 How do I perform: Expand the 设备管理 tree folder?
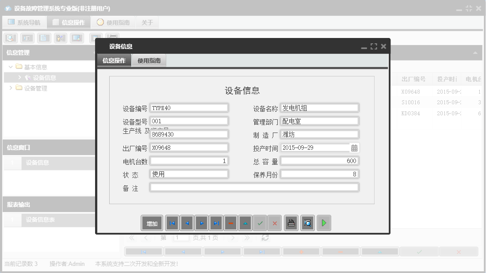pos(11,87)
